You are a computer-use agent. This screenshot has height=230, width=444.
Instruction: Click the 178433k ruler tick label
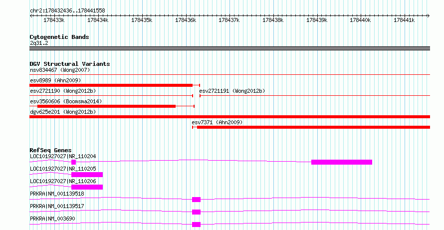[x=54, y=20]
